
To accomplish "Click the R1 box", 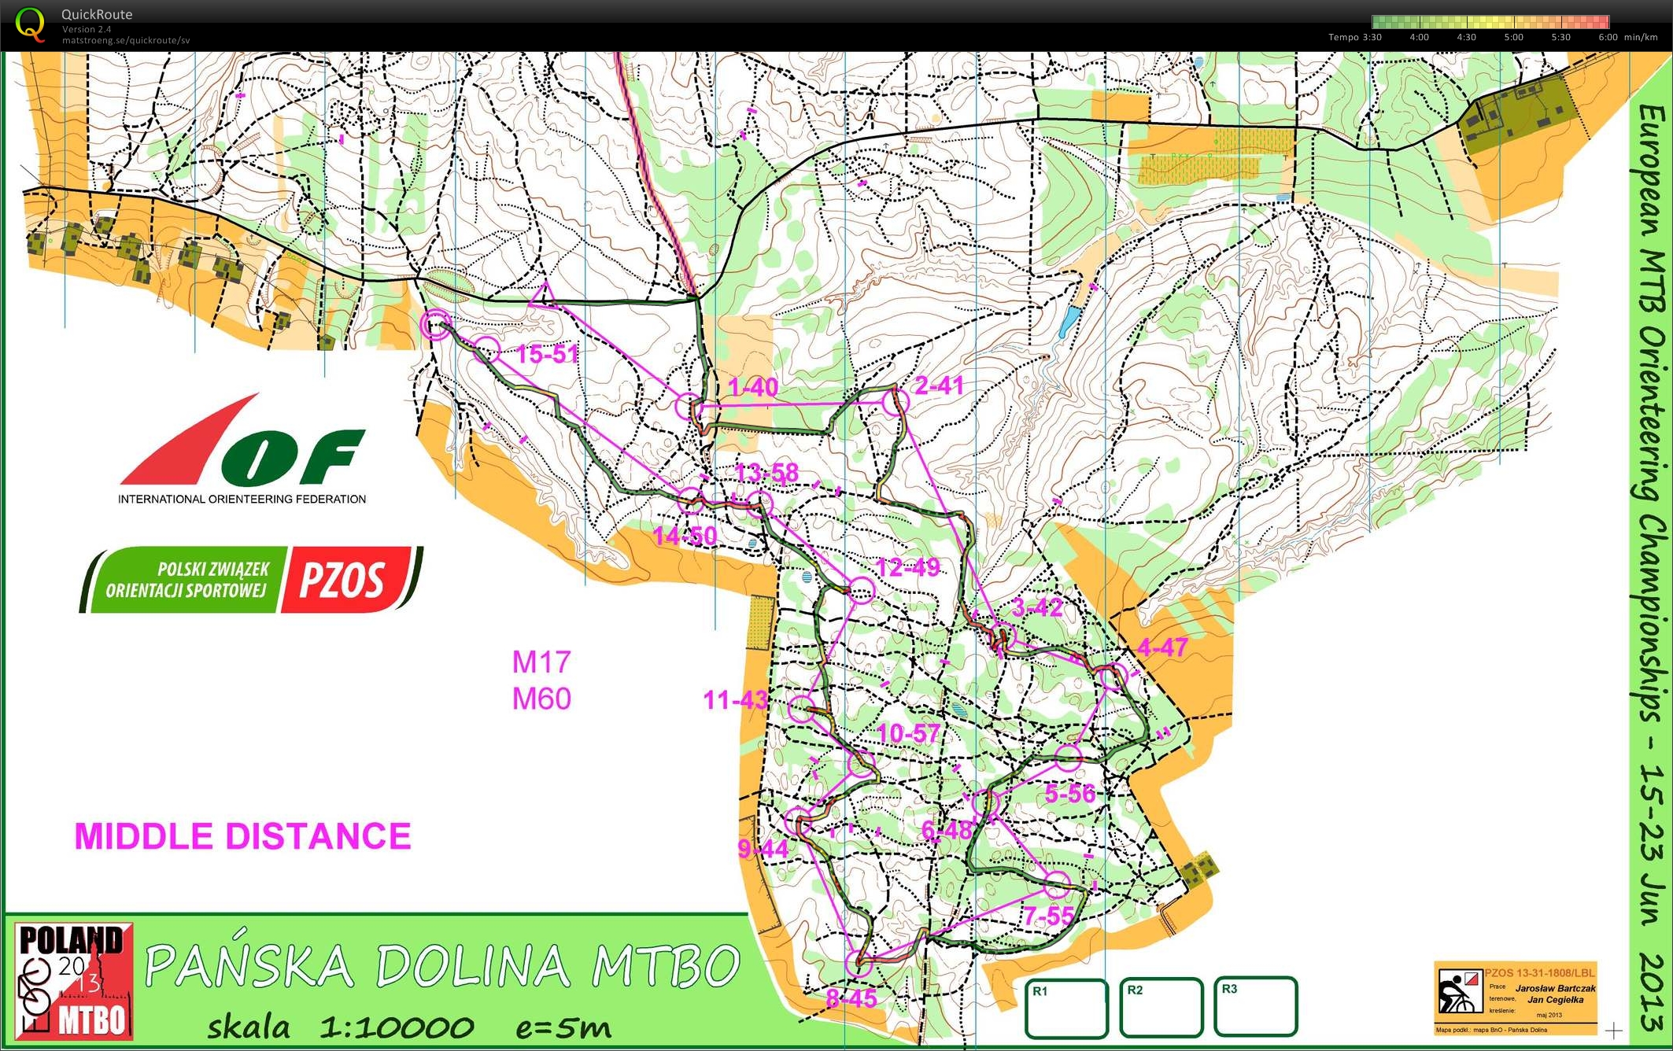I will click(x=1066, y=1008).
